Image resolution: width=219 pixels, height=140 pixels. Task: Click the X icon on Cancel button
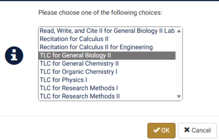[x=187, y=130]
